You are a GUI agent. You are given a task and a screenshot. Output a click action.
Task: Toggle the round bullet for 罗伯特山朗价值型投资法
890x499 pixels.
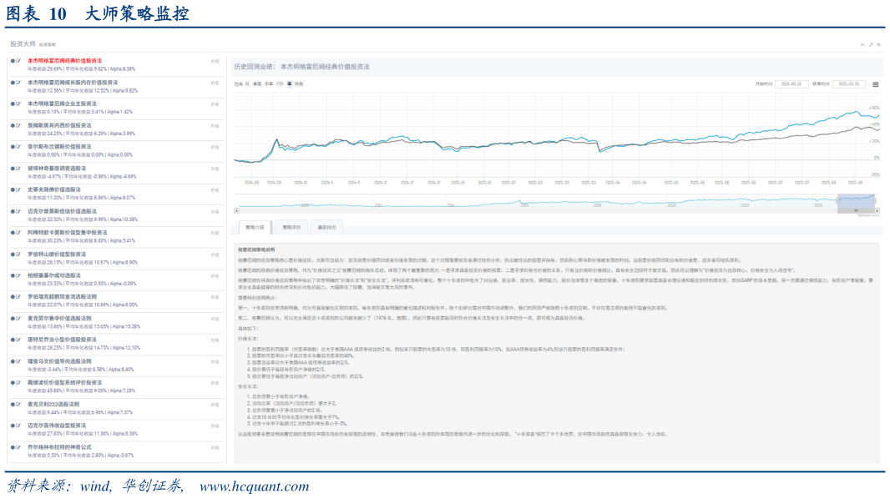click(x=13, y=254)
